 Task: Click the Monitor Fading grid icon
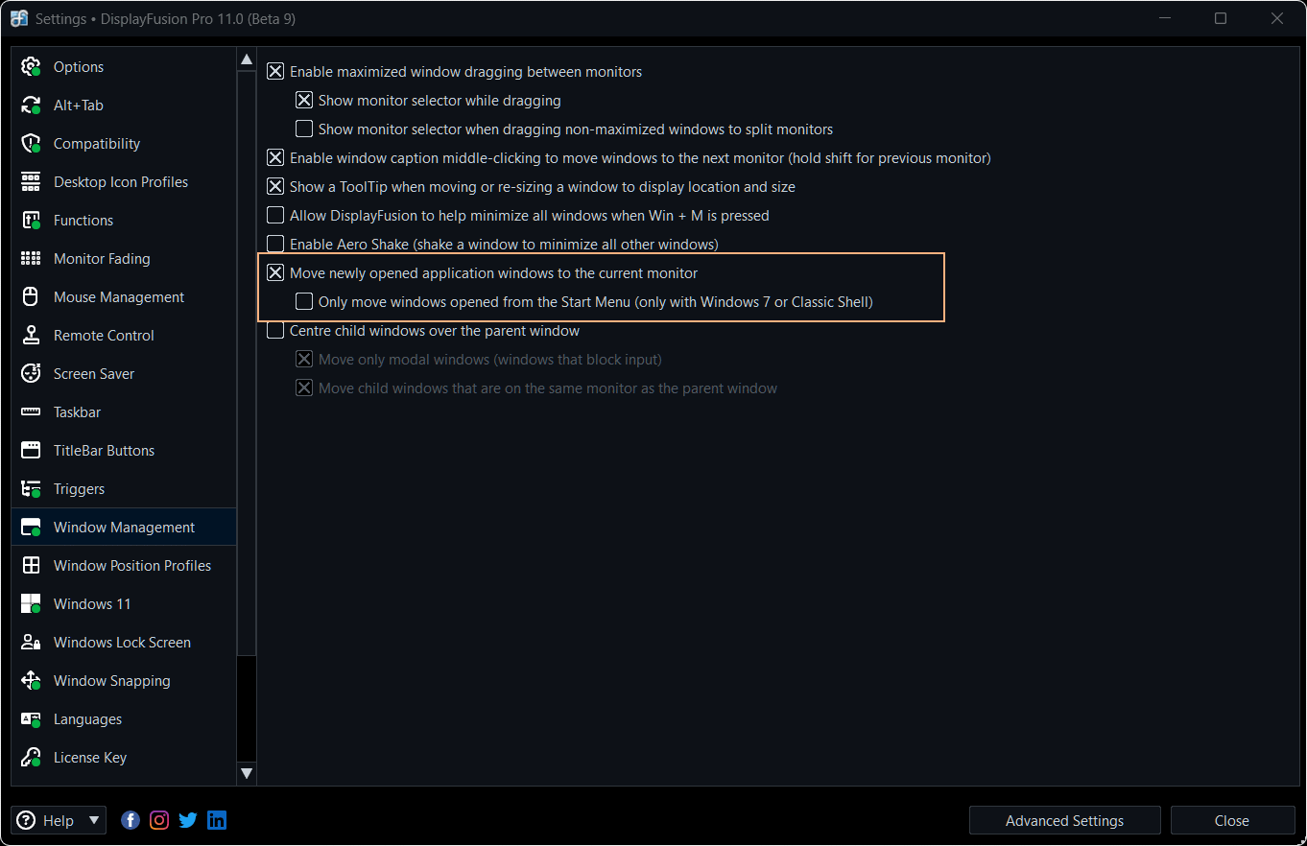(31, 259)
